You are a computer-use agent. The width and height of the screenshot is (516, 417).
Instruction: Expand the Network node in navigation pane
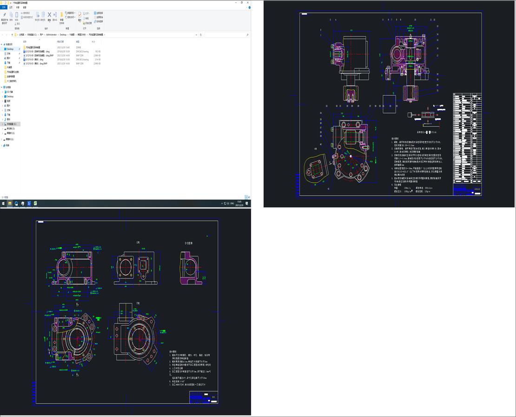click(x=1, y=145)
